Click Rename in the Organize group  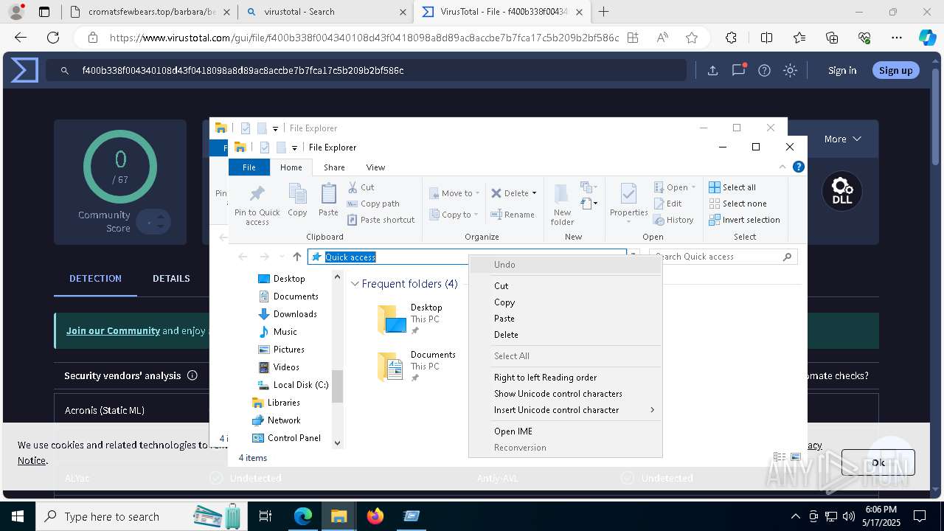pyautogui.click(x=513, y=215)
